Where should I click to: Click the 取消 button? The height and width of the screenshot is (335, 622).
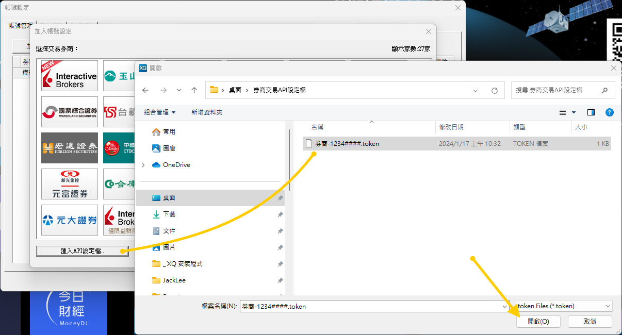point(590,322)
